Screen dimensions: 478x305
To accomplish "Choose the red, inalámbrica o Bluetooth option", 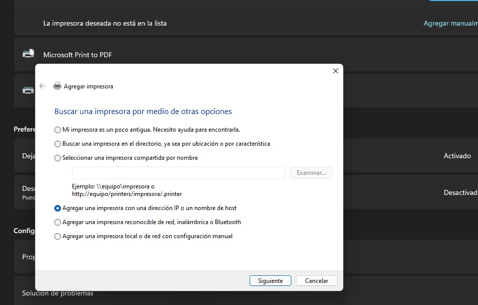I will [58, 222].
